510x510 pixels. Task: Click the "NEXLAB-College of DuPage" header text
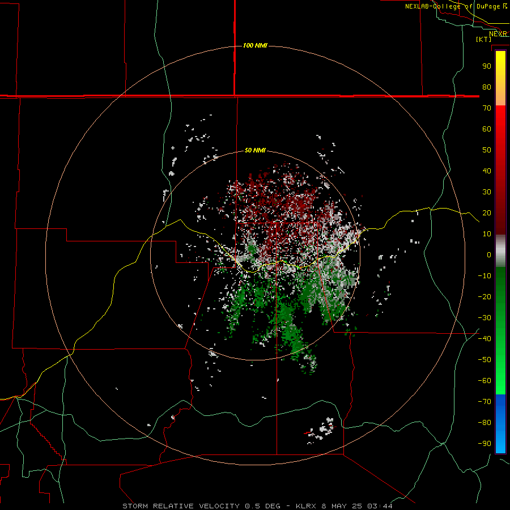coord(453,6)
